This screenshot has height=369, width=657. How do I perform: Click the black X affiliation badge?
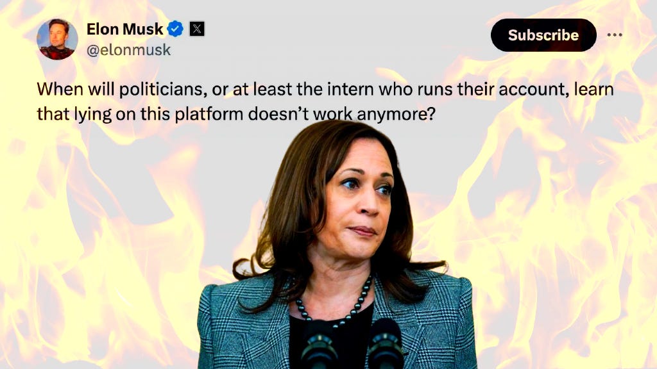tap(197, 29)
